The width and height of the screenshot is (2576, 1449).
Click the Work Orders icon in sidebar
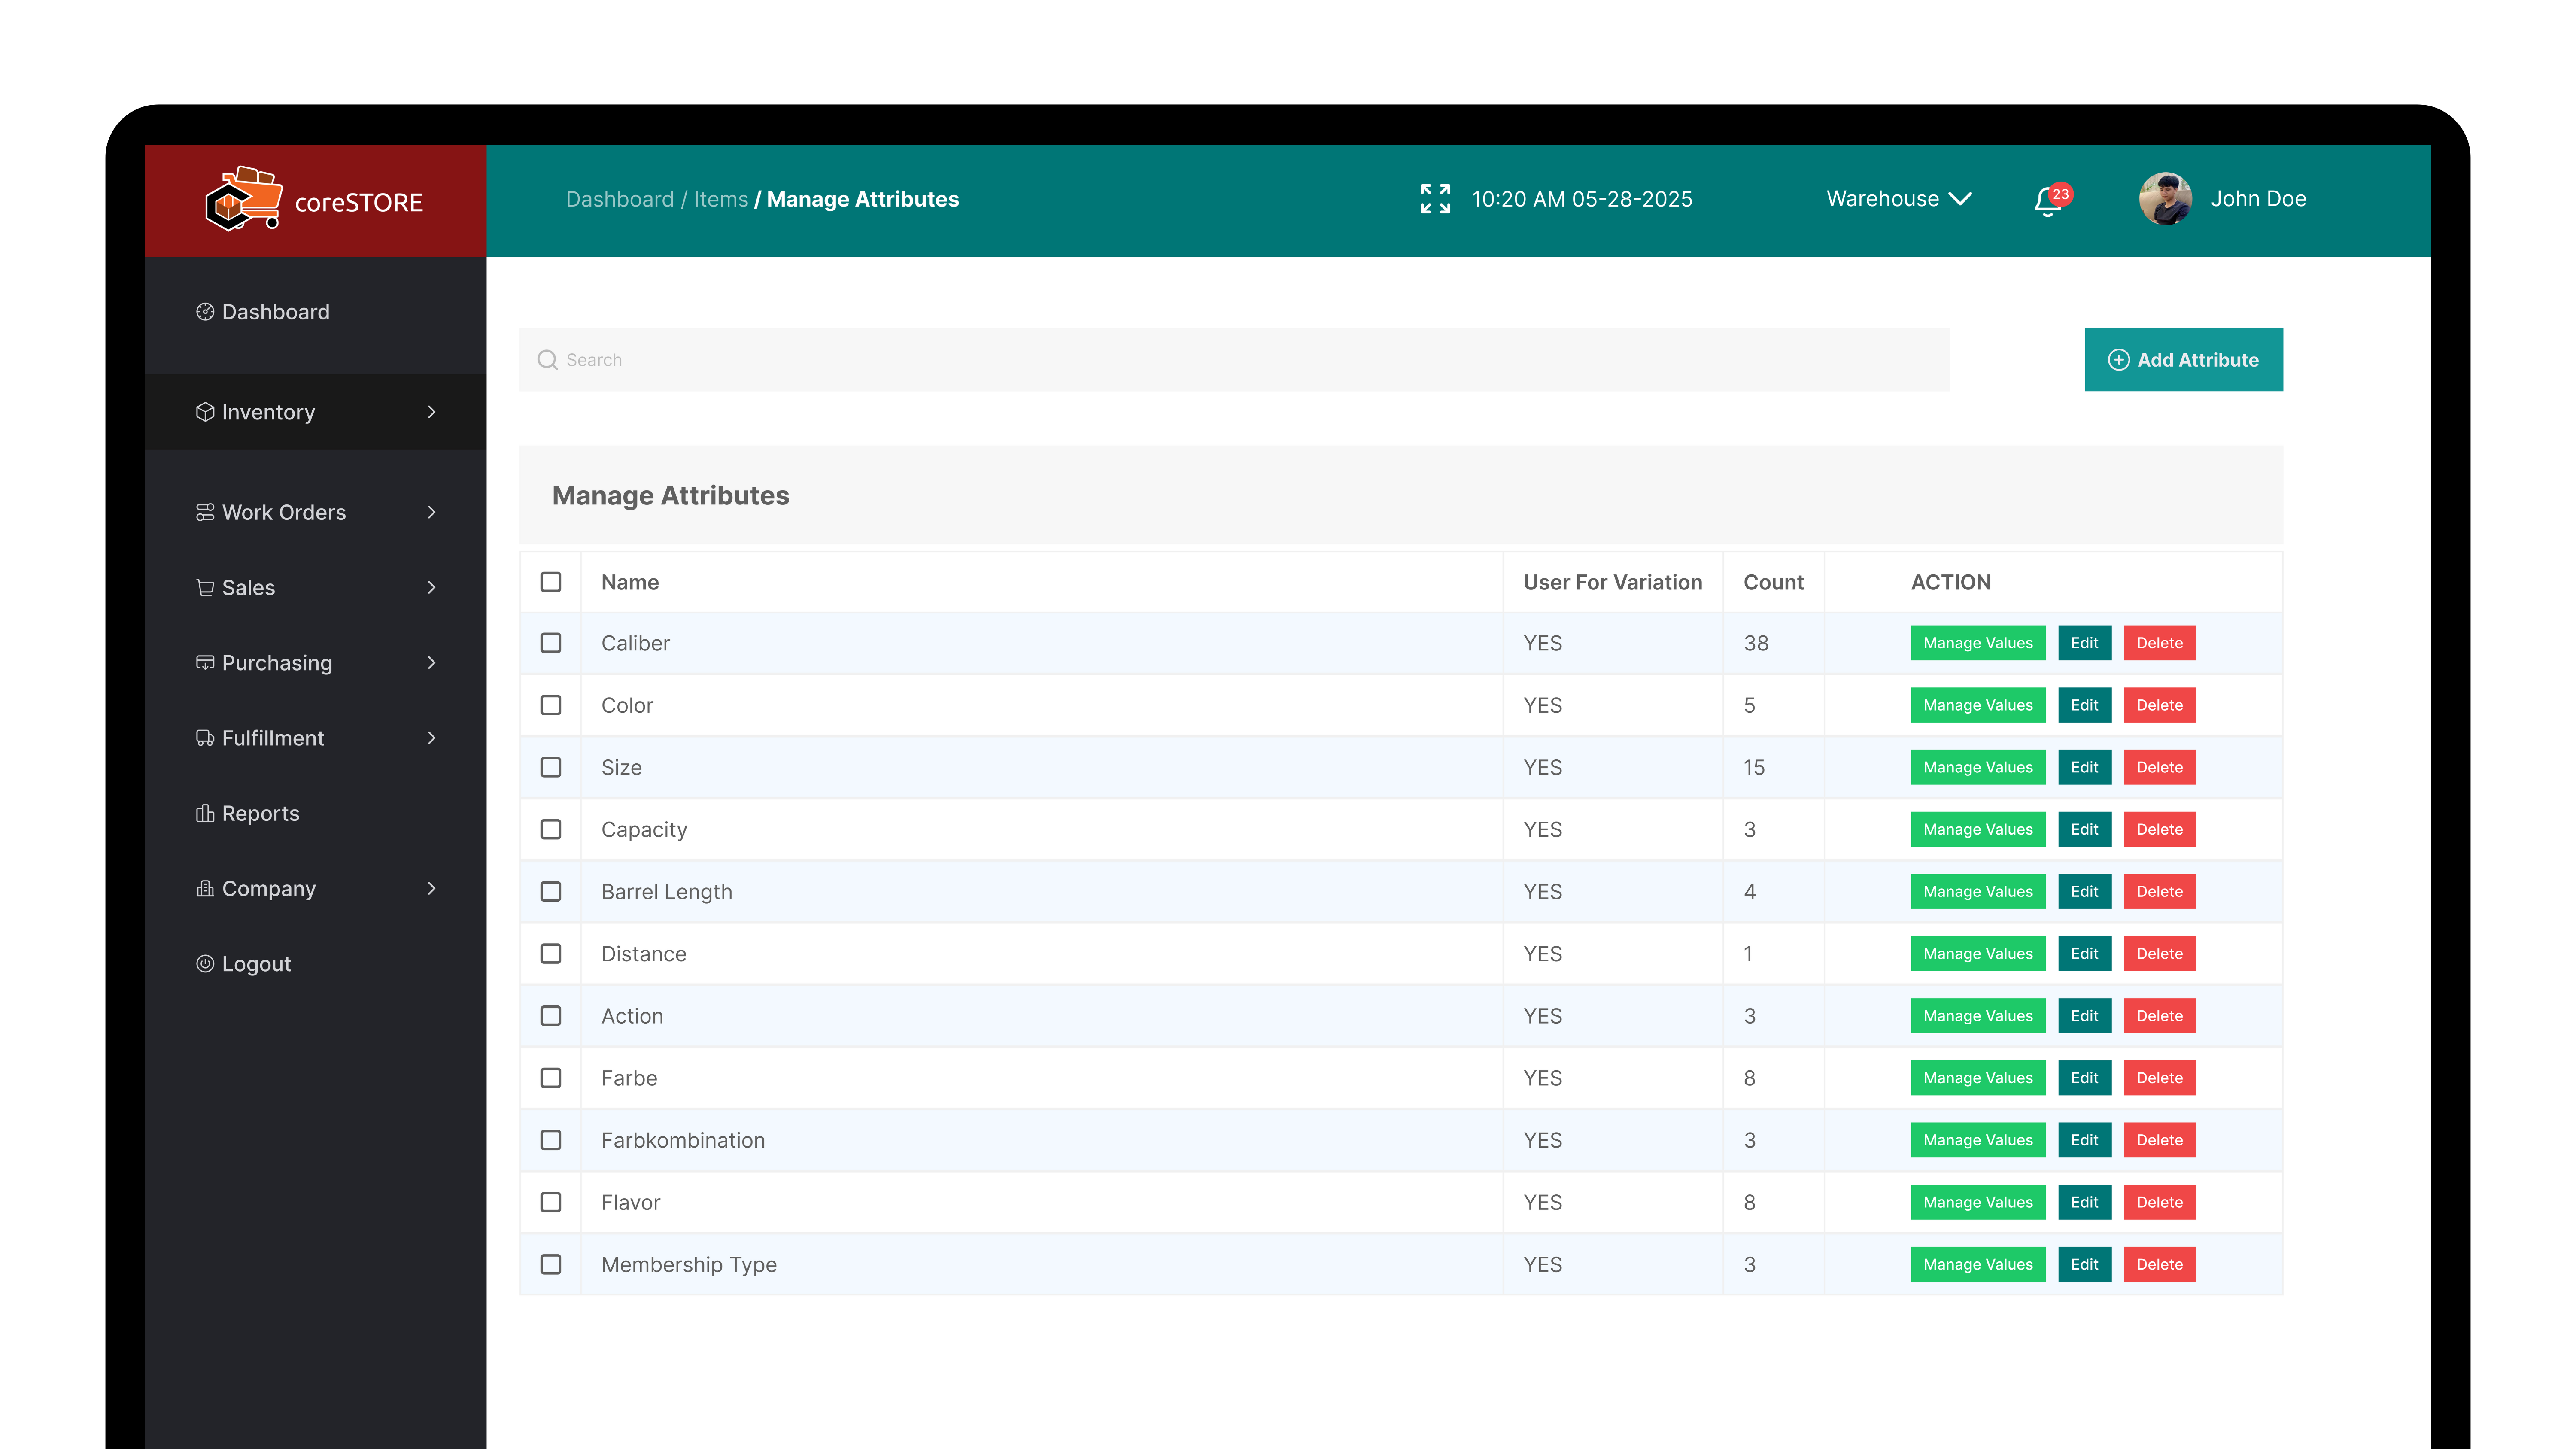[x=205, y=512]
